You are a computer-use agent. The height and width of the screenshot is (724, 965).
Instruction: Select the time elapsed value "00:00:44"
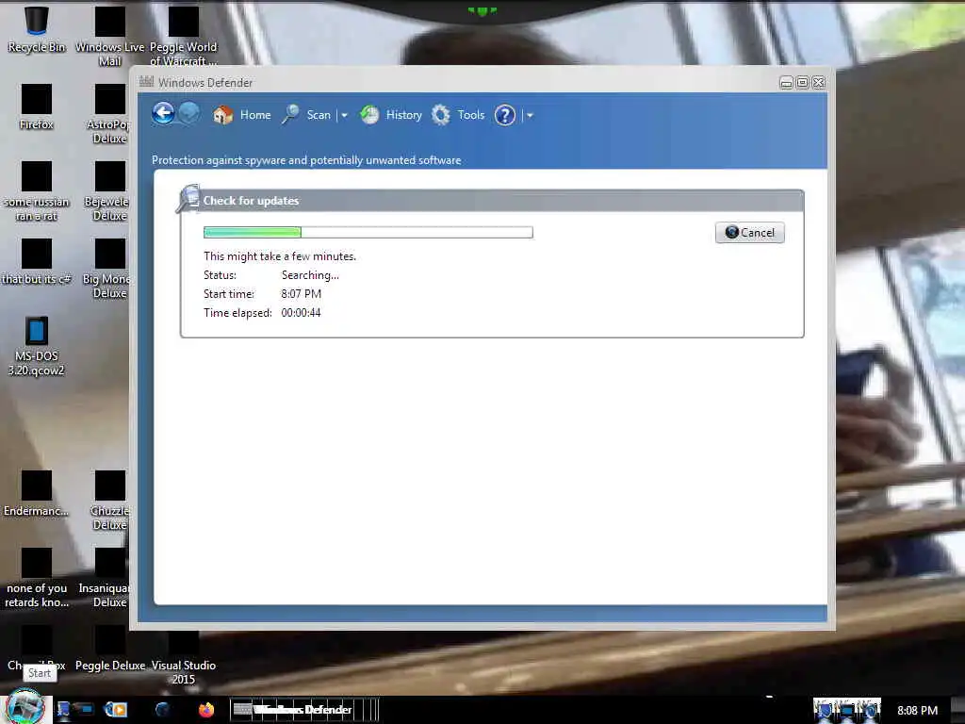click(301, 313)
